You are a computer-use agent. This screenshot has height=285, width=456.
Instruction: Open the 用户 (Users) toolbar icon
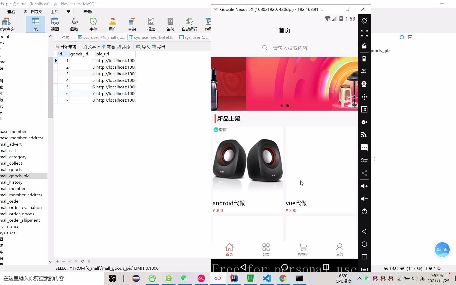point(112,24)
